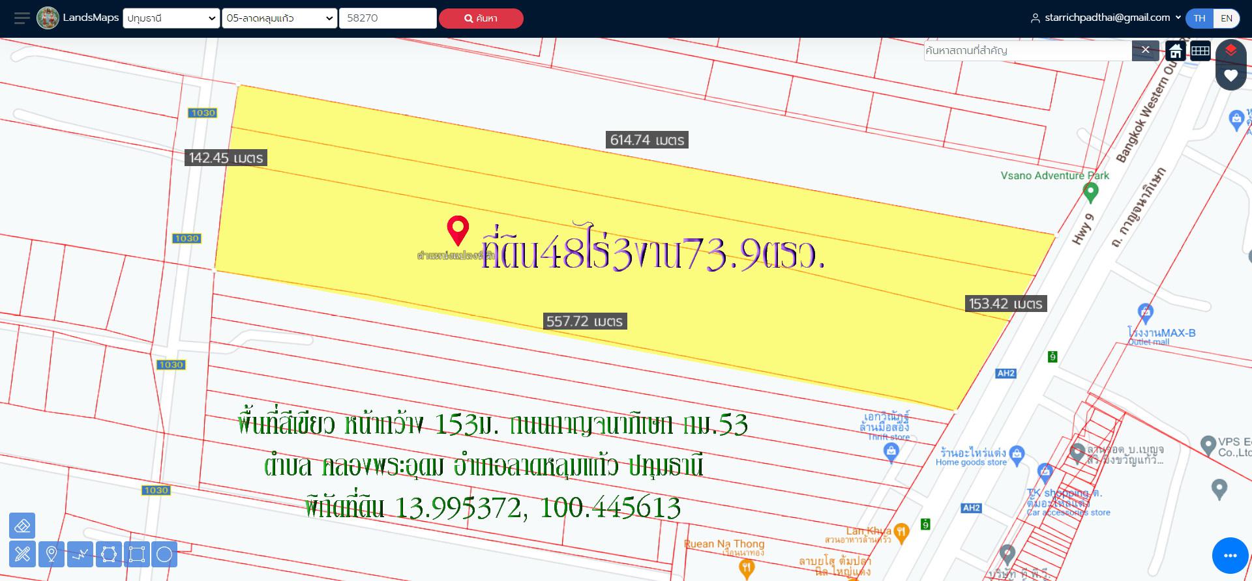Click the 557.72 เมตร measurement label
Image resolution: width=1252 pixels, height=581 pixels.
[585, 321]
